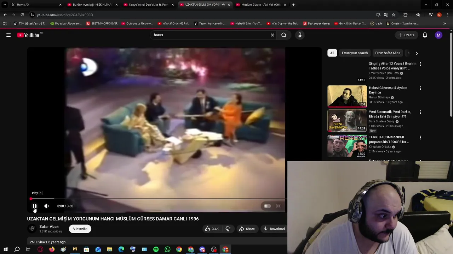
Task: Translate this page icon in address bar
Action: (x=386, y=15)
